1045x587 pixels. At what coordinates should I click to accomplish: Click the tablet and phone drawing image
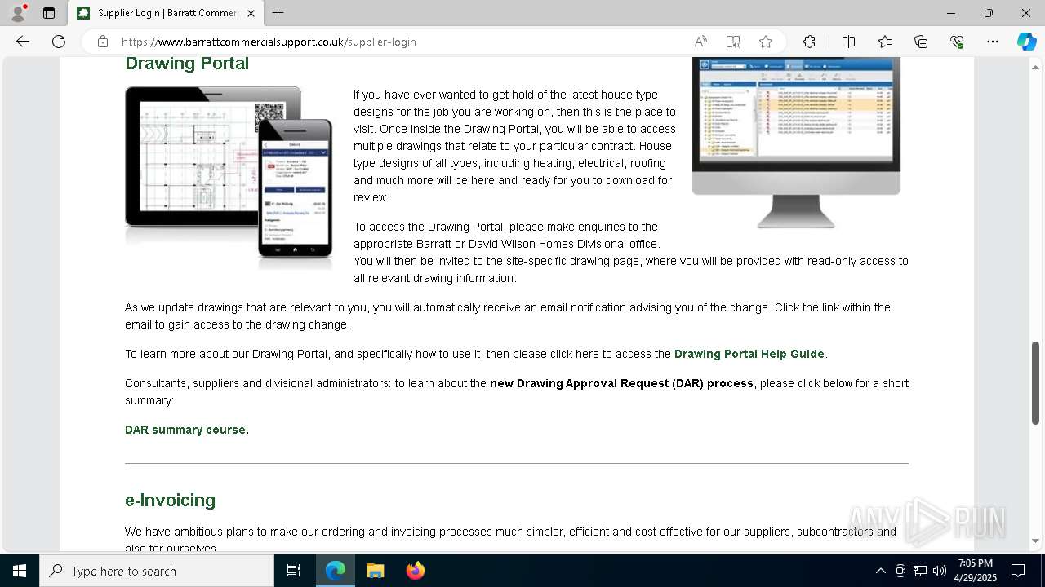pyautogui.click(x=229, y=177)
